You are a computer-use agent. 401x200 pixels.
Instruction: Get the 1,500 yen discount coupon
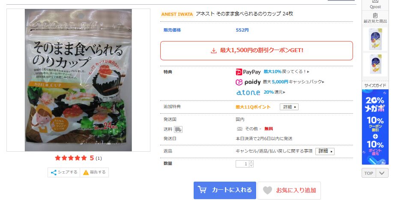pyautogui.click(x=257, y=50)
